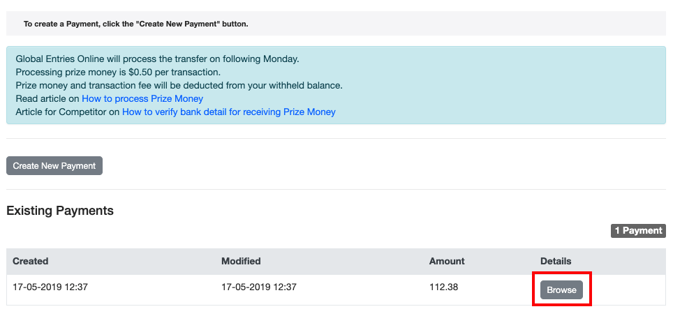
Task: Click the Details column header
Action: point(556,261)
